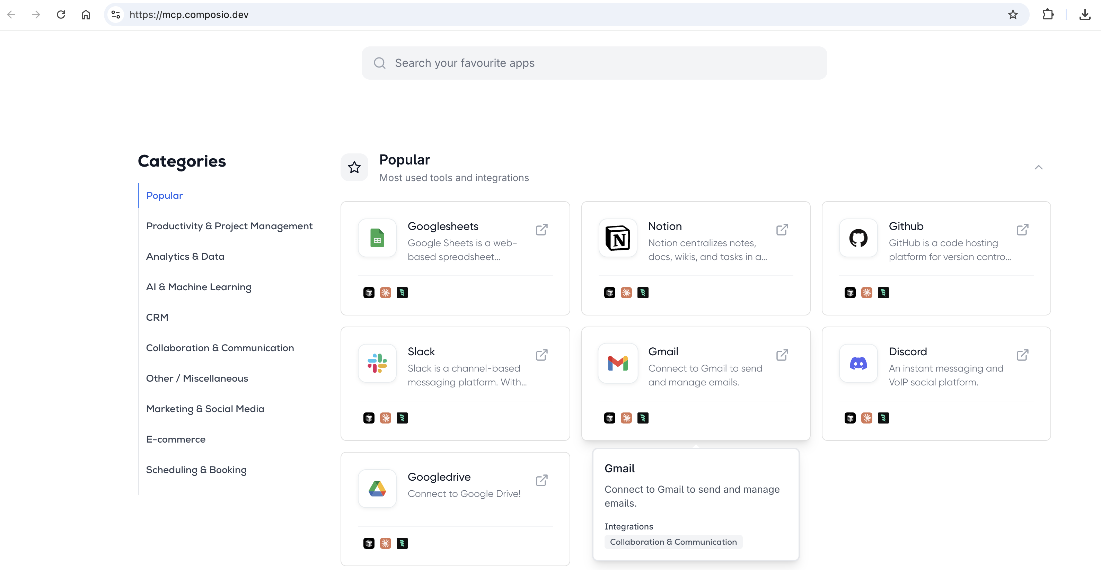Open the external link icon on Googlesheets card
This screenshot has width=1101, height=570.
pyautogui.click(x=541, y=230)
